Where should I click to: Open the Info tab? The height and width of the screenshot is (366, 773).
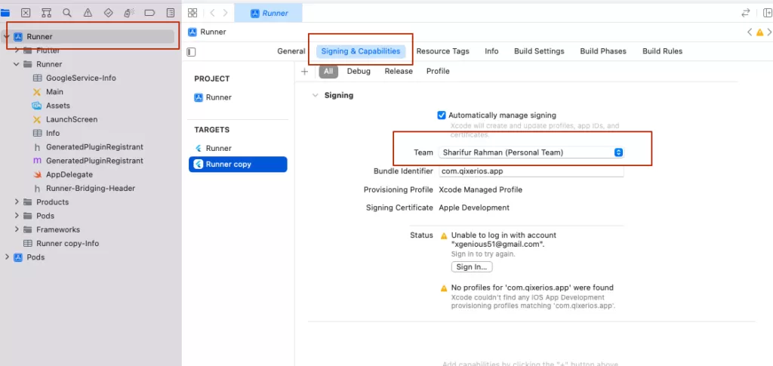coord(491,51)
